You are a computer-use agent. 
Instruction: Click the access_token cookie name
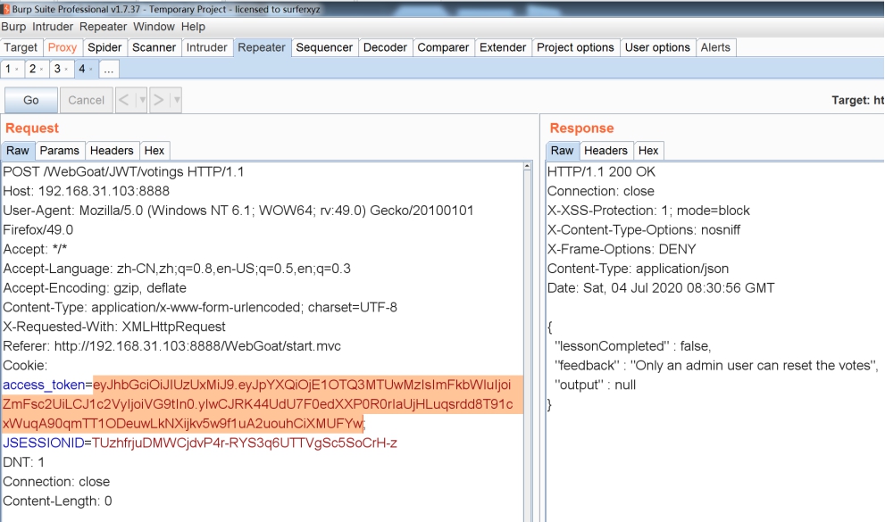(x=44, y=385)
